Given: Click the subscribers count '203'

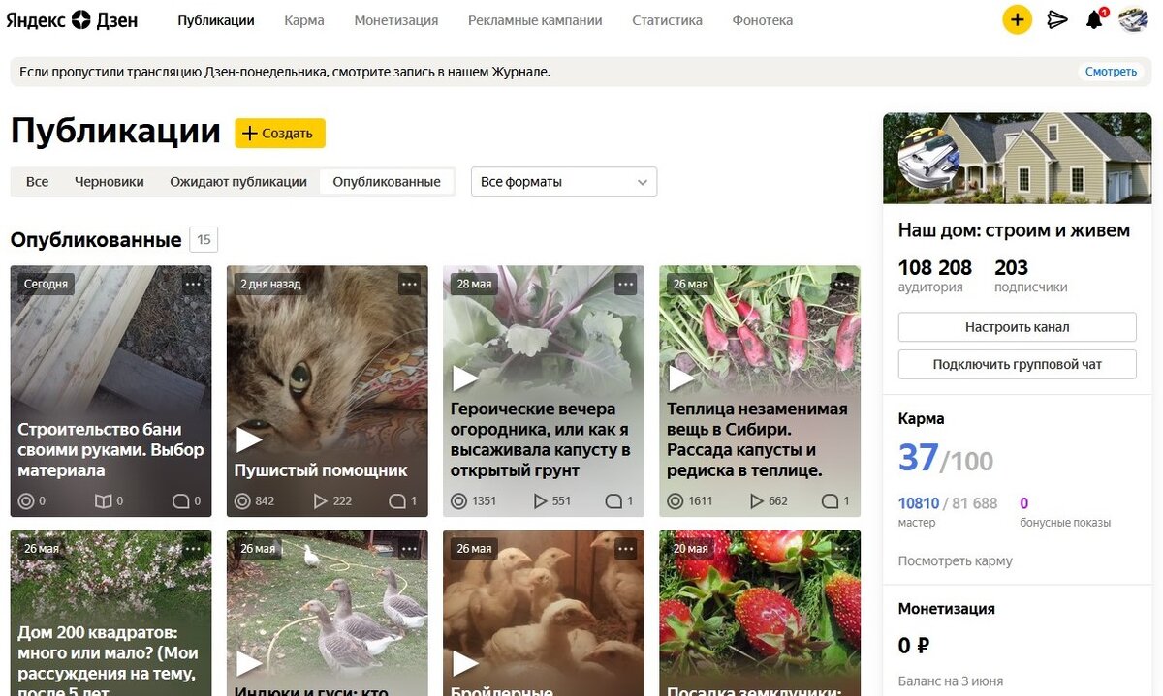Looking at the screenshot, I should (1011, 268).
